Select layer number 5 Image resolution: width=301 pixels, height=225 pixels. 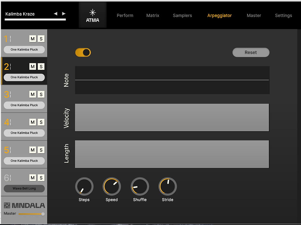coord(7,150)
